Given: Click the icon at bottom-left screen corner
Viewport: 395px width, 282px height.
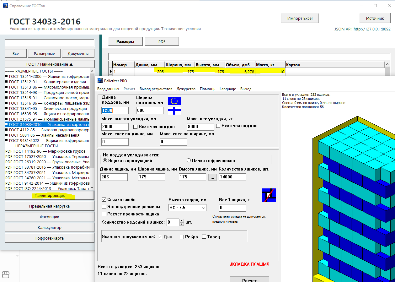Looking at the screenshot, I should 6,275.
